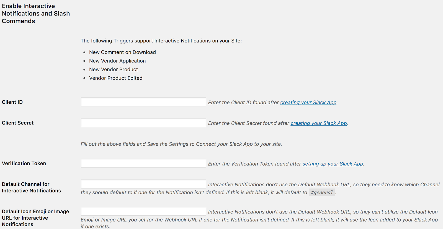Click 'Default Channel for Interactive Notifications' label
443x229 pixels.
pyautogui.click(x=31, y=187)
